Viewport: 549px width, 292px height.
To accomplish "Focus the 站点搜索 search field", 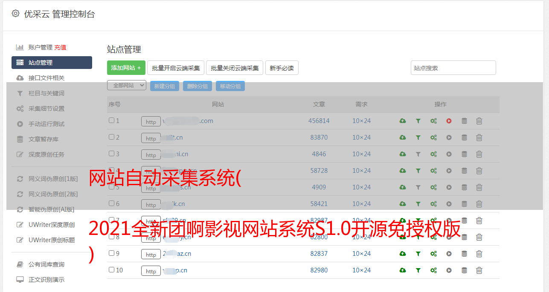I will click(453, 68).
